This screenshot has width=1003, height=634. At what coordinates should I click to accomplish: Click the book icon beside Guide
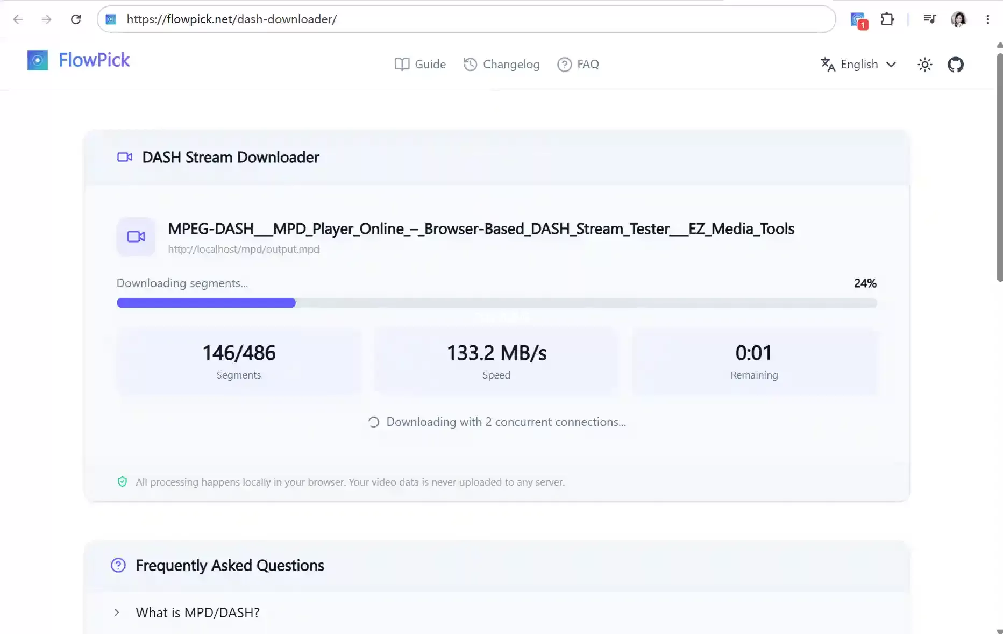(x=402, y=65)
